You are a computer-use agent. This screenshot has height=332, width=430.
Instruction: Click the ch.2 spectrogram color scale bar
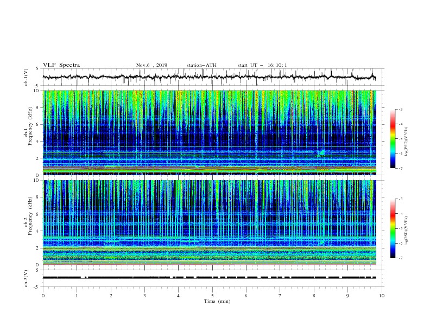[x=393, y=228]
